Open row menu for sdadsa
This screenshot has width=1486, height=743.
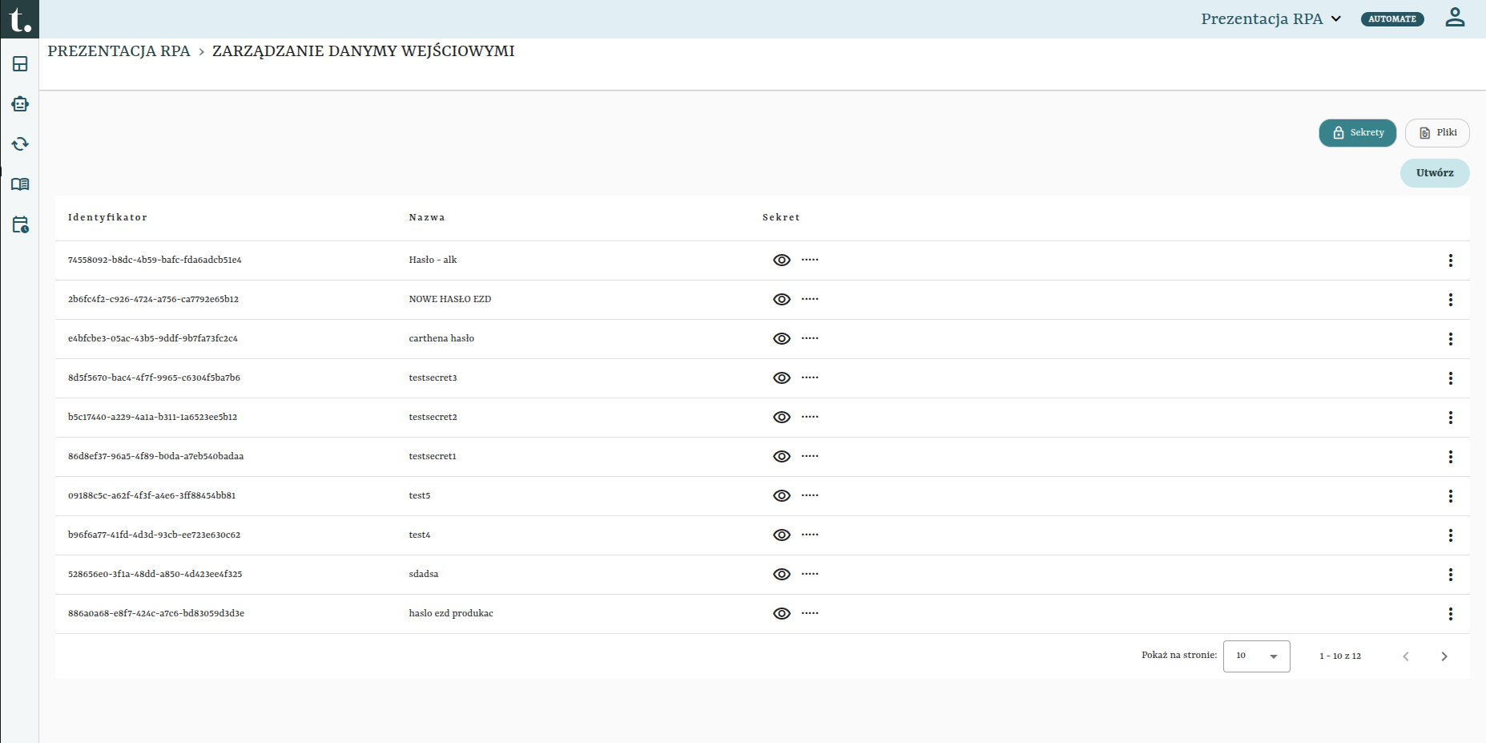pyautogui.click(x=1450, y=575)
